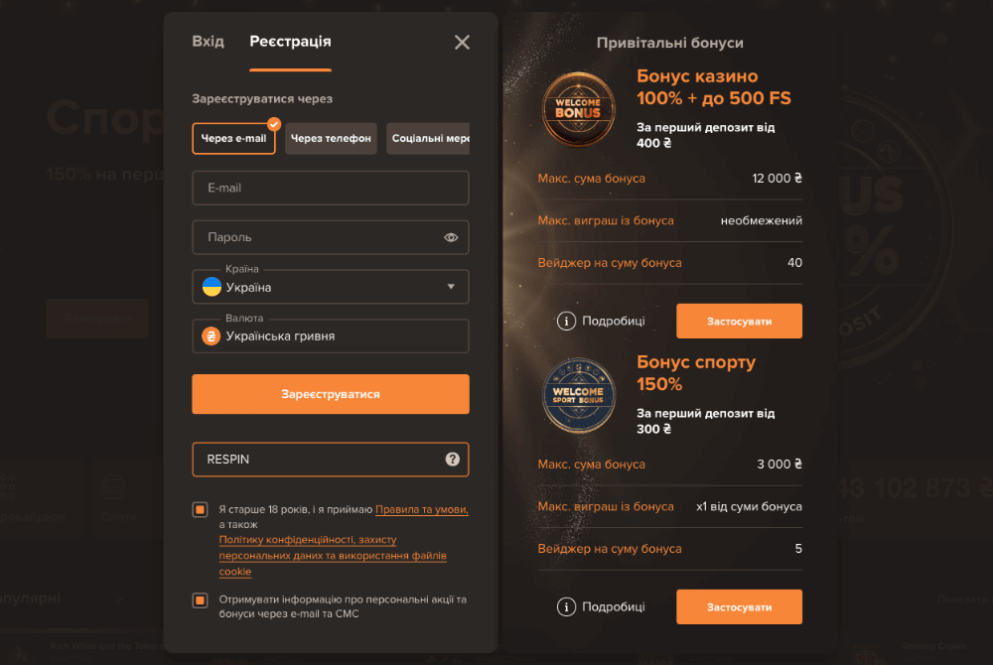Switch to the Вхід login tab
This screenshot has height=665, width=993.
pos(209,42)
